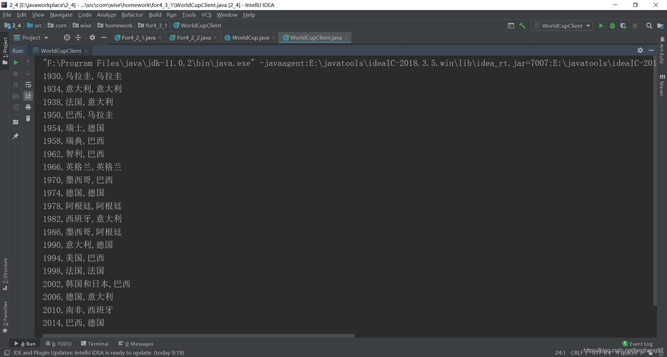Click the Stop icon in Run sidebar

(x=16, y=74)
